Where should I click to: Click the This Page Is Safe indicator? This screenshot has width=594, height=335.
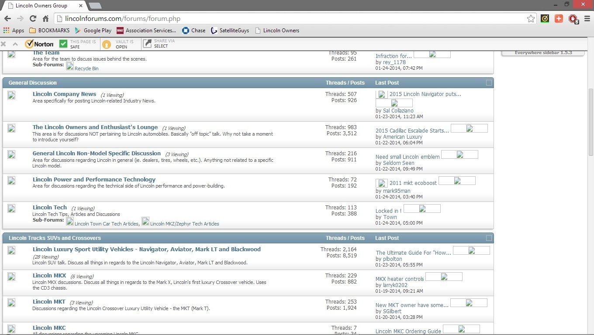tap(78, 44)
